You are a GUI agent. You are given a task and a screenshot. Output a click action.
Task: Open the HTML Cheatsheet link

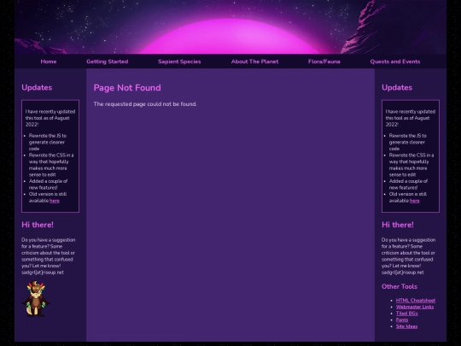(x=416, y=301)
